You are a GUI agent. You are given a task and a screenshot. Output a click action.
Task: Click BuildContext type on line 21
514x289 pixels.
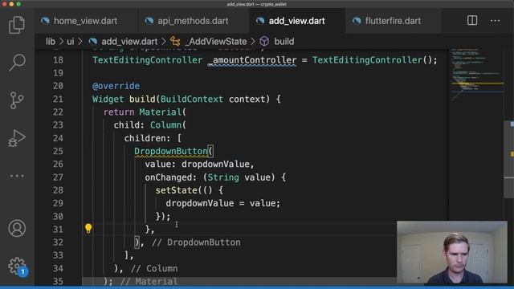point(192,99)
